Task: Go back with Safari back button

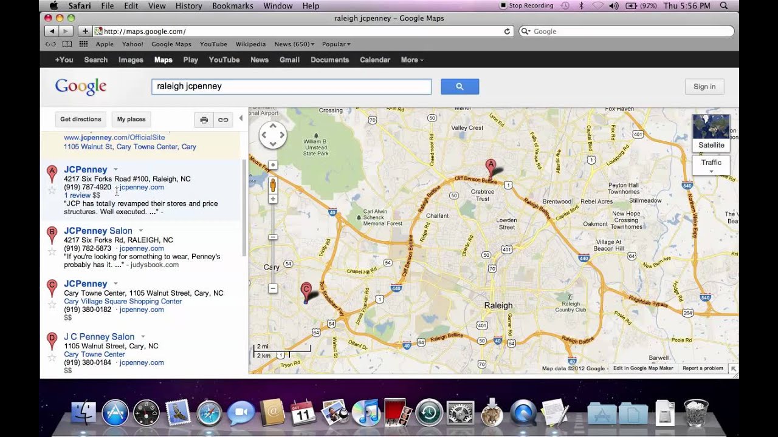Action: (51, 31)
